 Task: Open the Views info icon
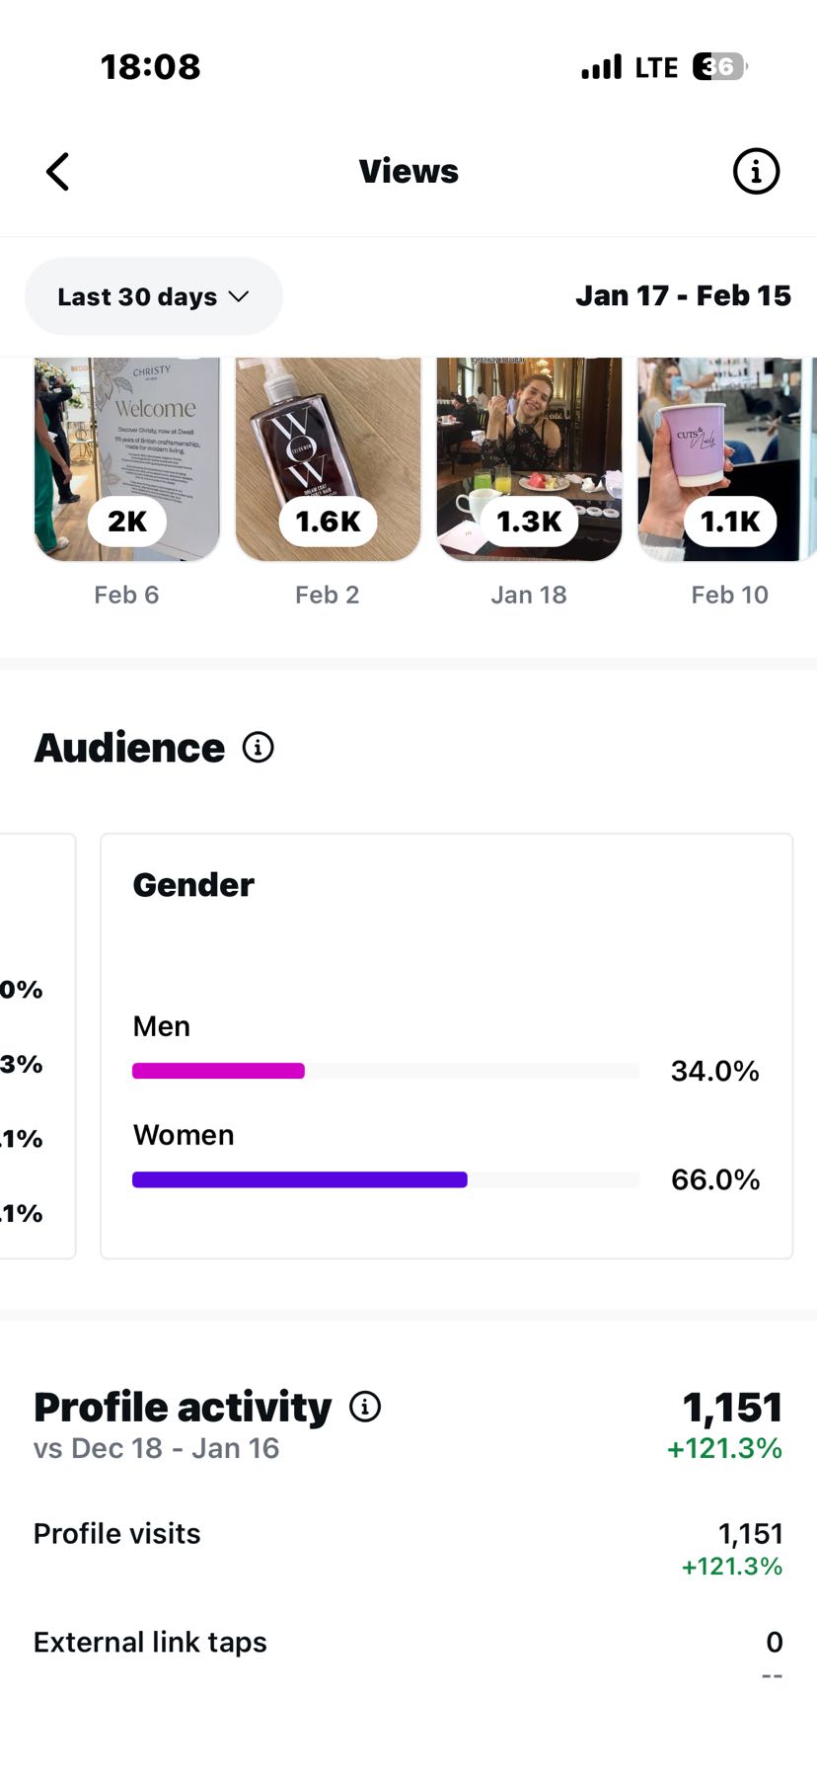pos(756,172)
